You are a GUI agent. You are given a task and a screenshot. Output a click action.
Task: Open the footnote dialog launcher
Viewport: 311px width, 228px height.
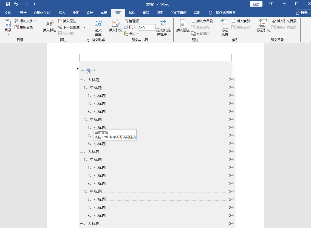88,40
